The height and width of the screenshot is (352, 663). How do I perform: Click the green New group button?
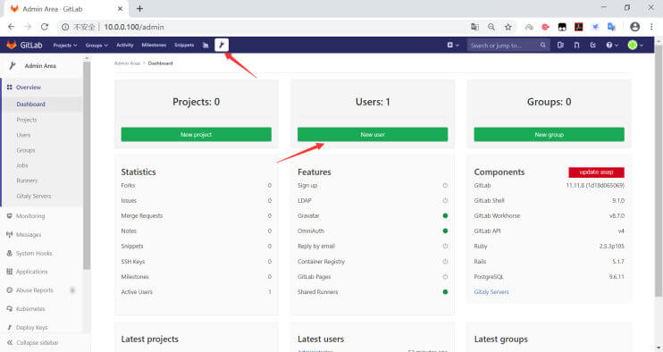549,134
